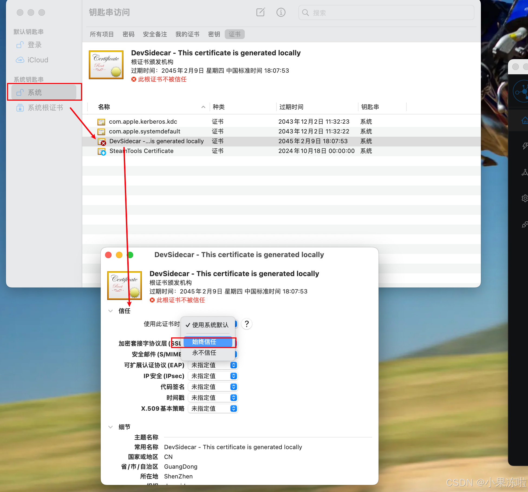Click the 登录 keychain lock icon
528x492 pixels.
20,45
